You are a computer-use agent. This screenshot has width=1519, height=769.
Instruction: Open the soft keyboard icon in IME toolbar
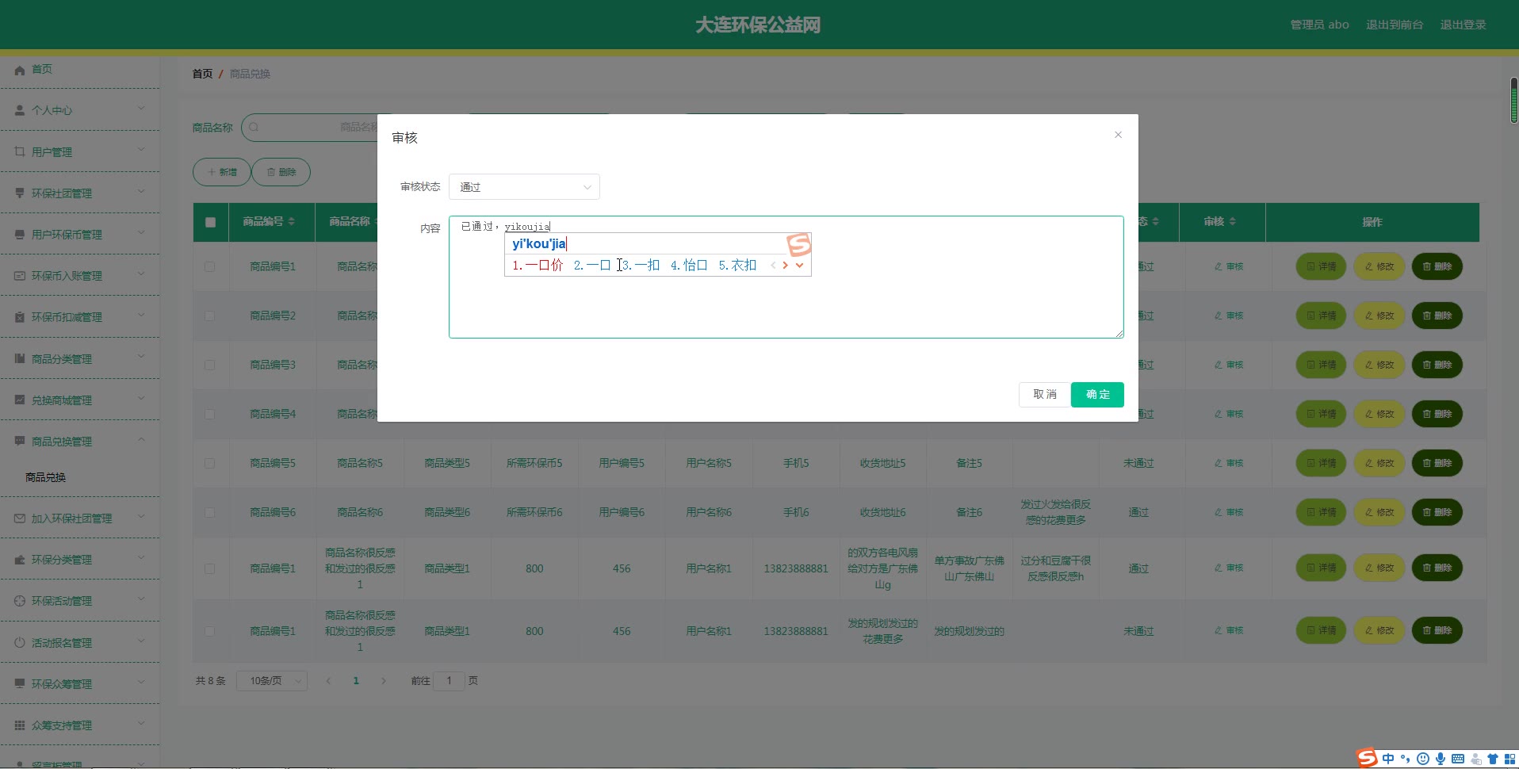[1457, 759]
